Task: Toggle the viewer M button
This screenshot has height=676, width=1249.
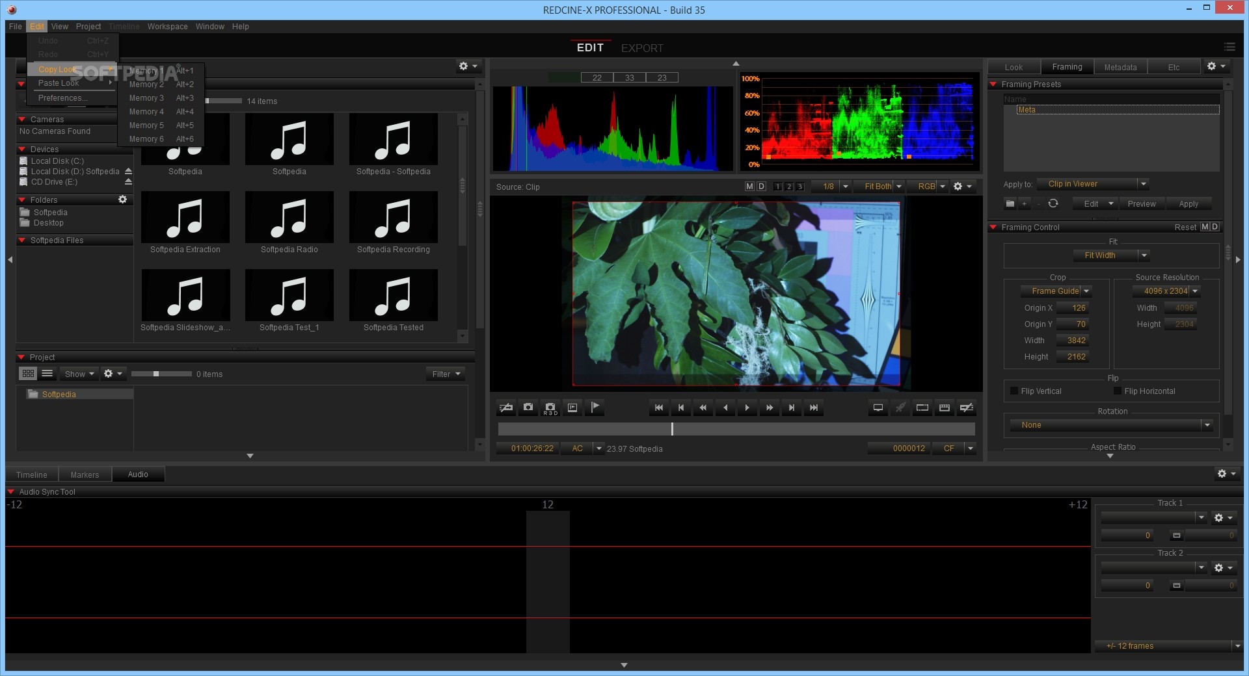Action: (750, 187)
